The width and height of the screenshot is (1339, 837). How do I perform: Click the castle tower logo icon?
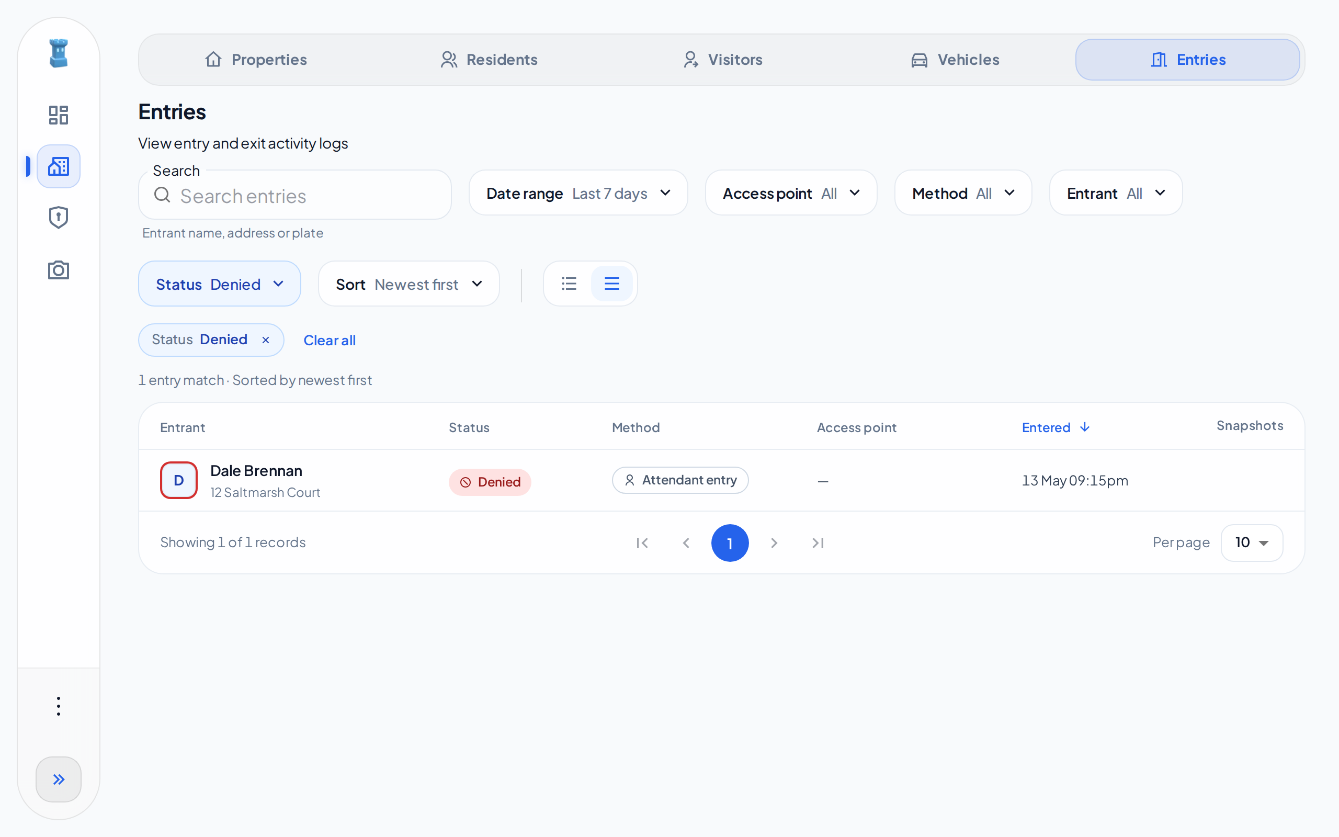(x=58, y=53)
